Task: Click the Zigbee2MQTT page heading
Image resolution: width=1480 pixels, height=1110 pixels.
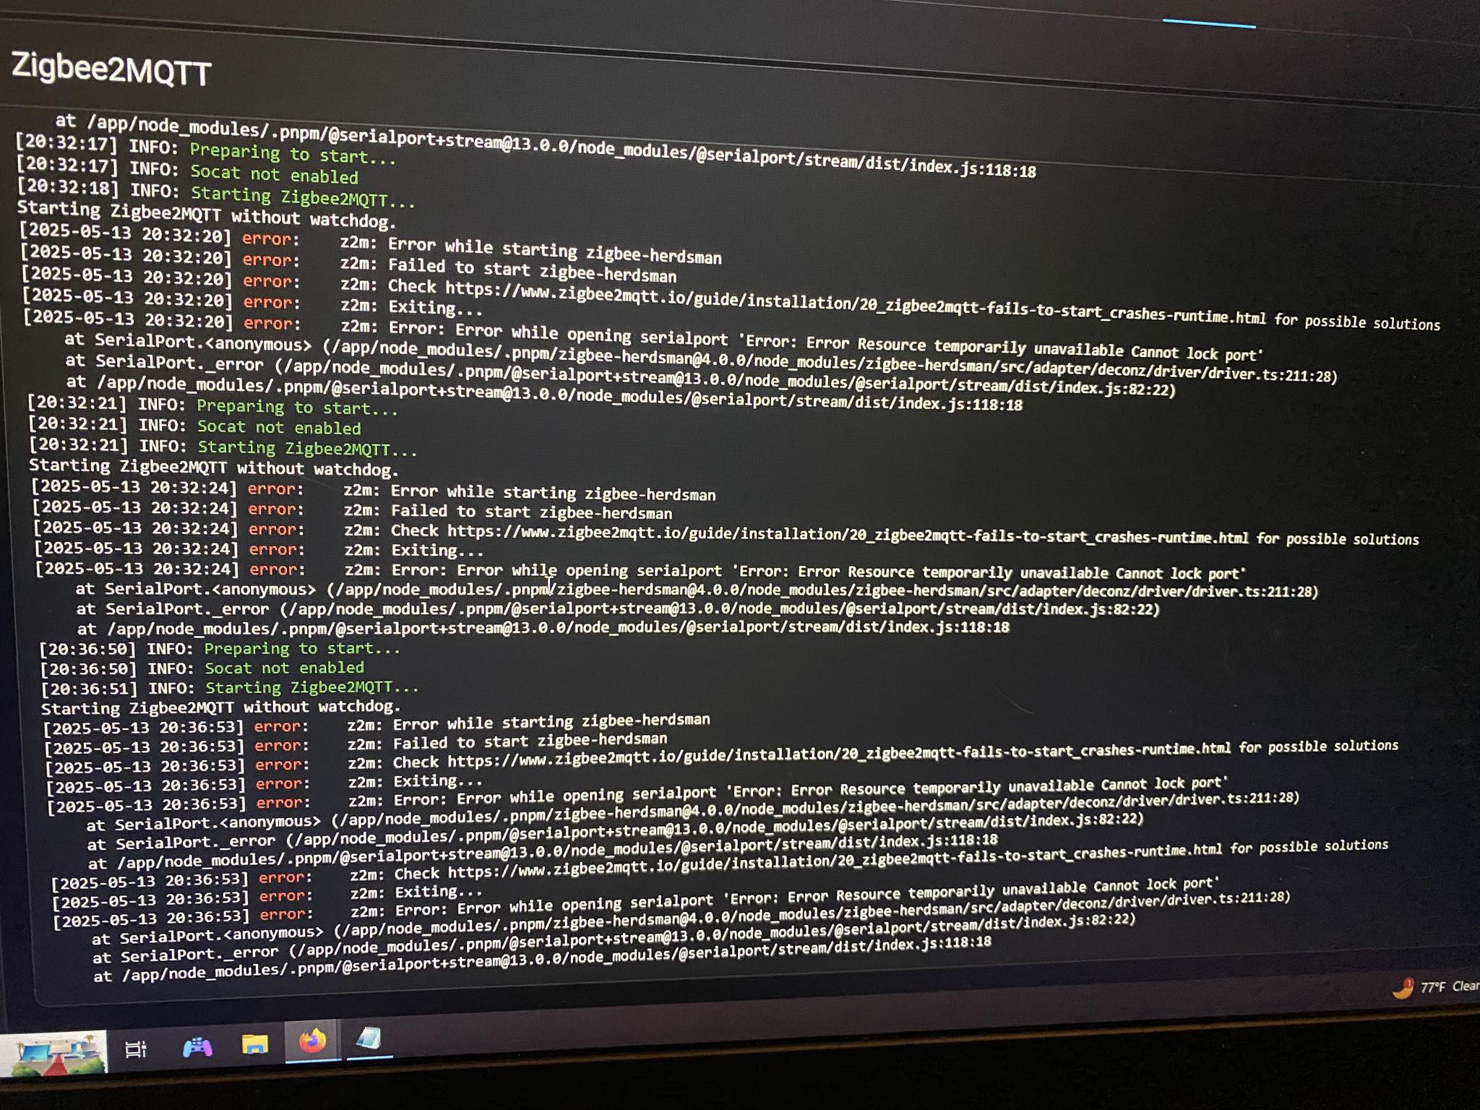Action: [111, 69]
